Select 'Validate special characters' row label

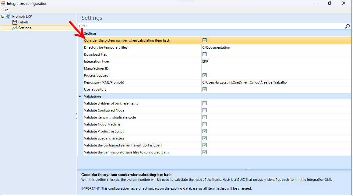[104, 138]
